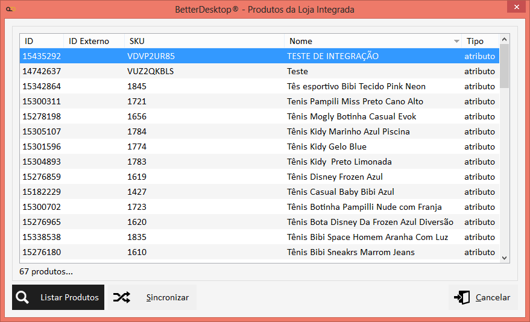Screen dimensions: 530x322
Task: Open the Nome column sort dropdown arrow
Action: (456, 42)
